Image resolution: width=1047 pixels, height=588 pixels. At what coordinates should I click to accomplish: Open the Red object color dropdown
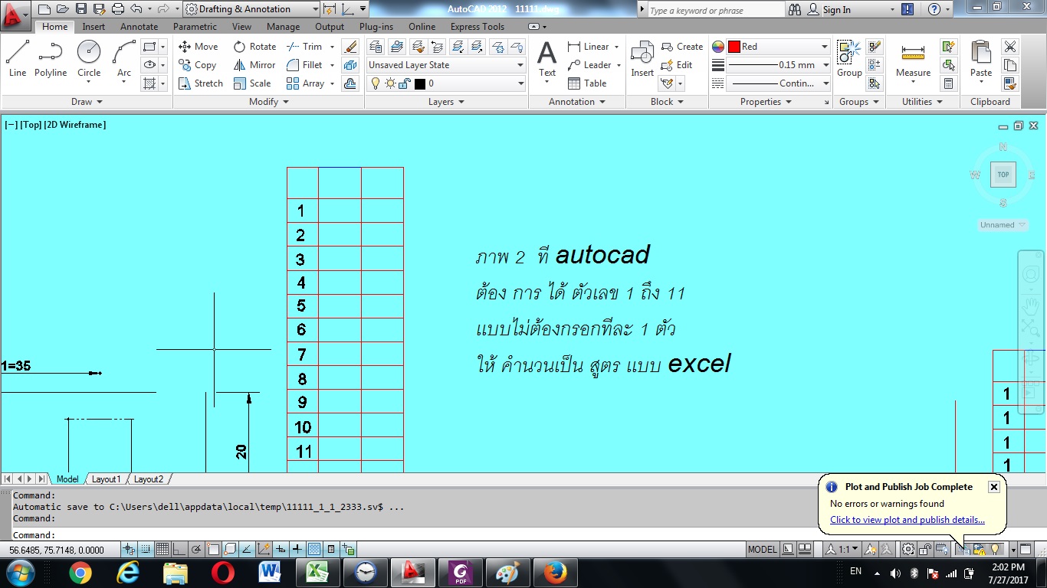pyautogui.click(x=779, y=47)
